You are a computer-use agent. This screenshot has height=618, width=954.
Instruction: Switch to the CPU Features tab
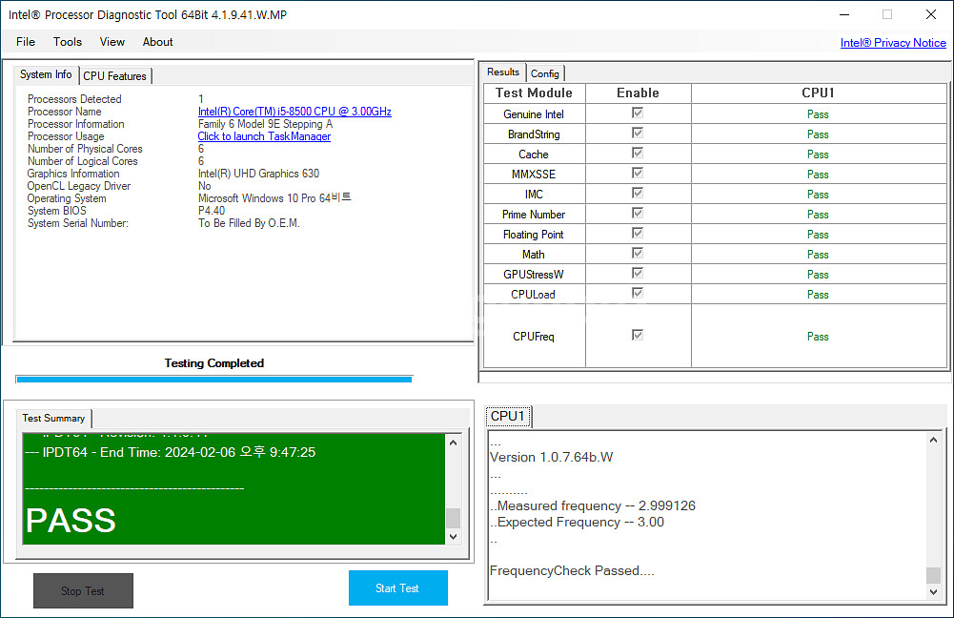[x=115, y=76]
